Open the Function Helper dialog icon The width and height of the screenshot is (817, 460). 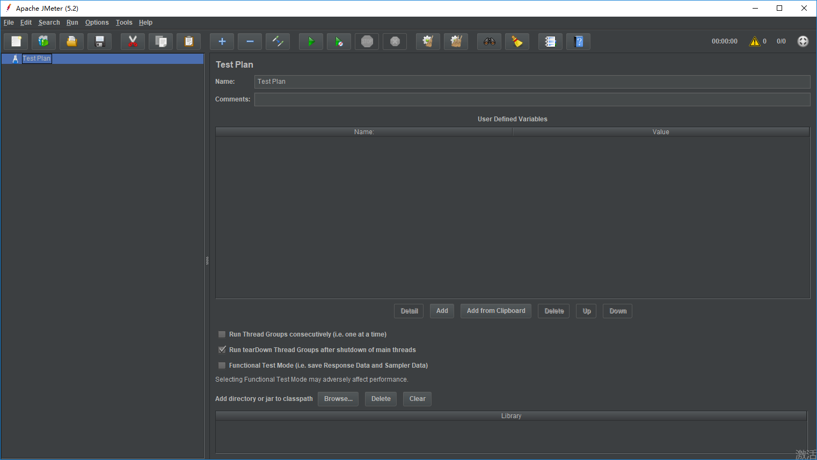tap(550, 41)
